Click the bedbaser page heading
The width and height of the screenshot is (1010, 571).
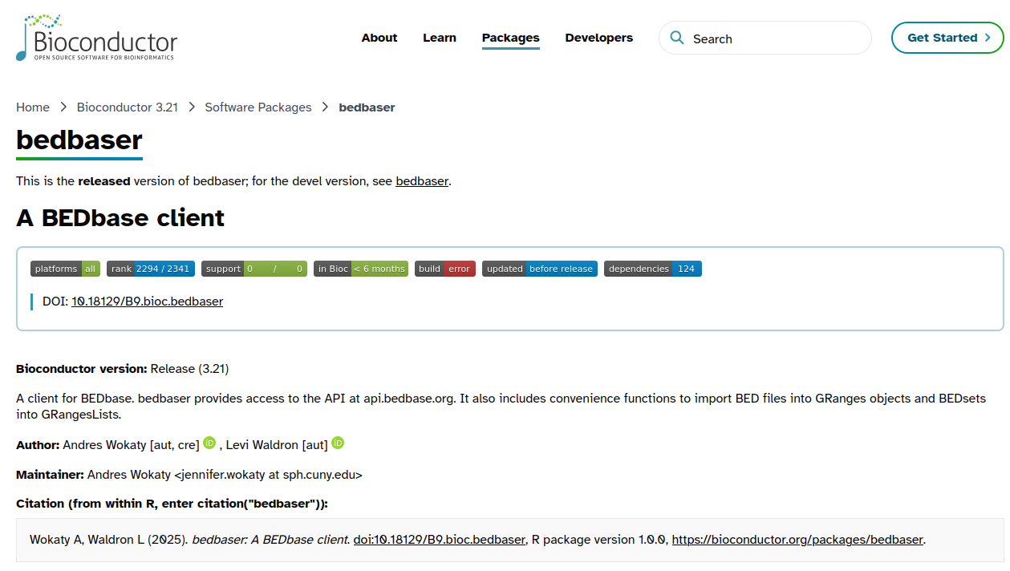[79, 140]
